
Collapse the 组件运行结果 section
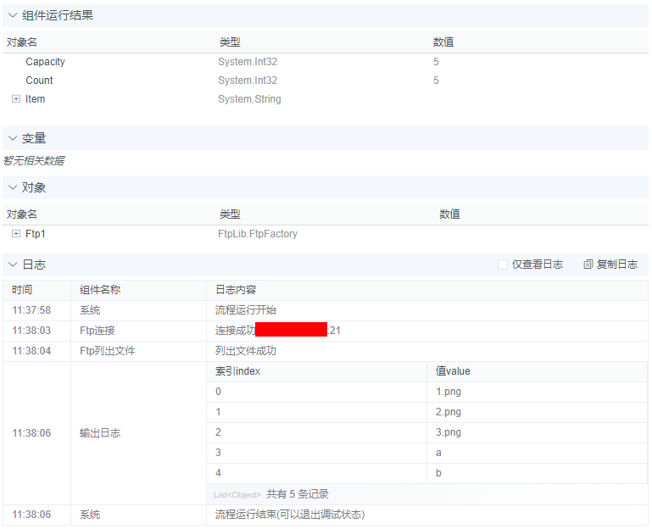[x=13, y=15]
